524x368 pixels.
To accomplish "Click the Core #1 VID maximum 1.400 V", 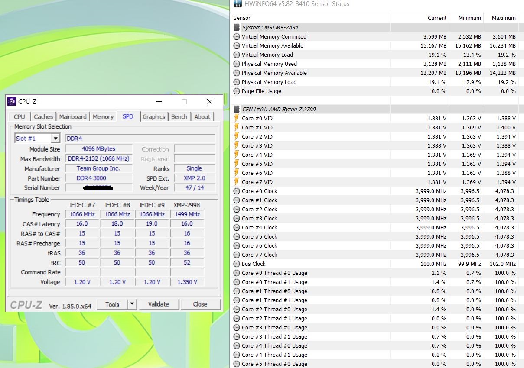I will coord(506,127).
